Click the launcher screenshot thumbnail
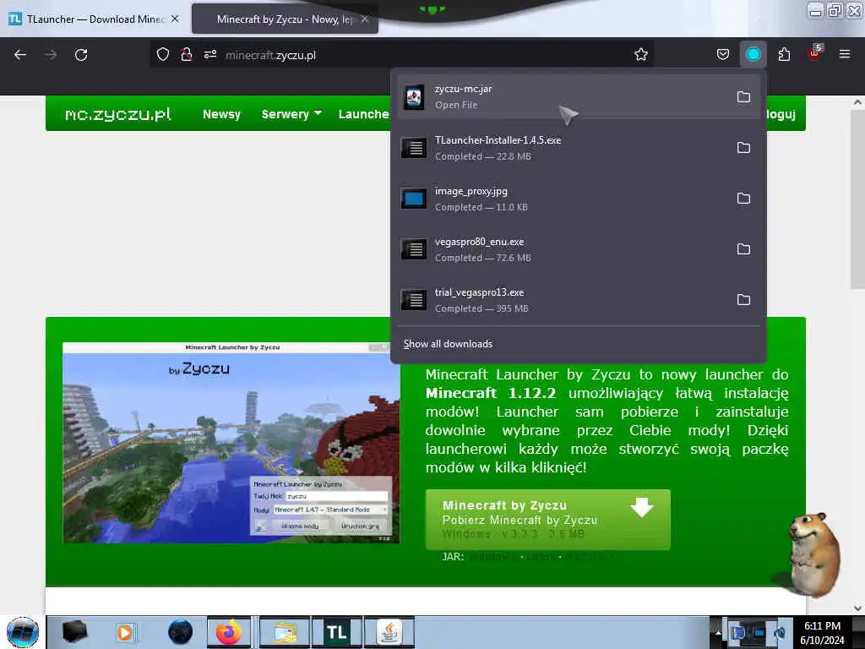865x649 pixels. pyautogui.click(x=231, y=443)
